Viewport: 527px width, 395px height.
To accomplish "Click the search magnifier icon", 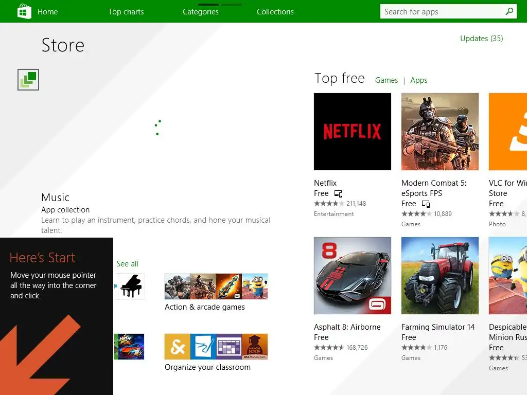I will (x=510, y=11).
